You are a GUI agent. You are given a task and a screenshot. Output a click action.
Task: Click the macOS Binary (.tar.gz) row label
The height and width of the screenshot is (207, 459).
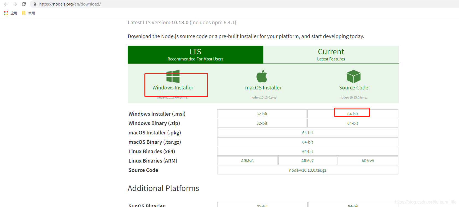[155, 142]
